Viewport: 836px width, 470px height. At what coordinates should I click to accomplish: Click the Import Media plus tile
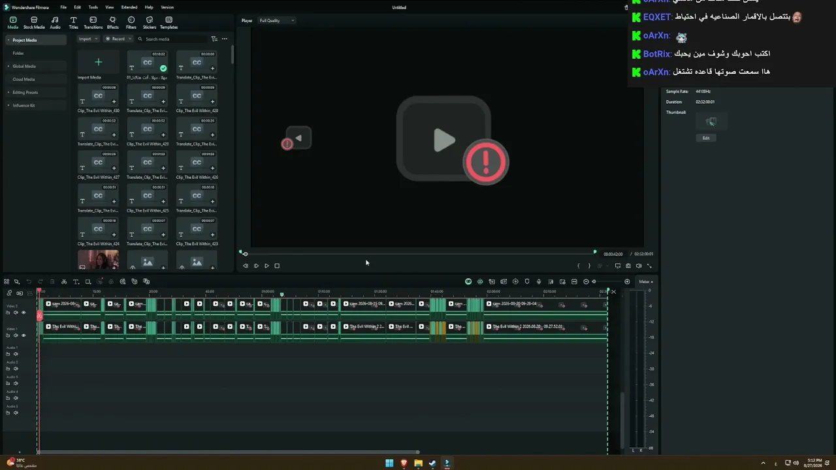(x=98, y=62)
